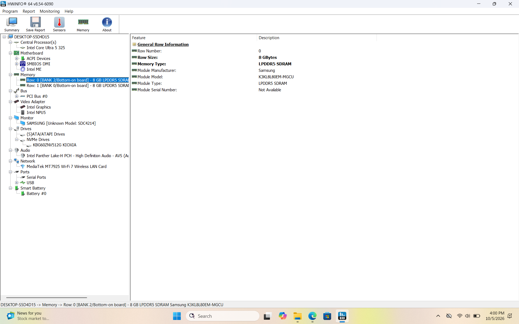Click the Memory toolbar icon
The width and height of the screenshot is (519, 324).
[x=83, y=25]
